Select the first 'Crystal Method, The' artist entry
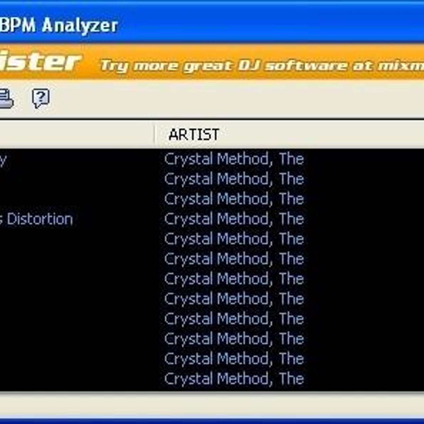The height and width of the screenshot is (424, 424). [234, 159]
